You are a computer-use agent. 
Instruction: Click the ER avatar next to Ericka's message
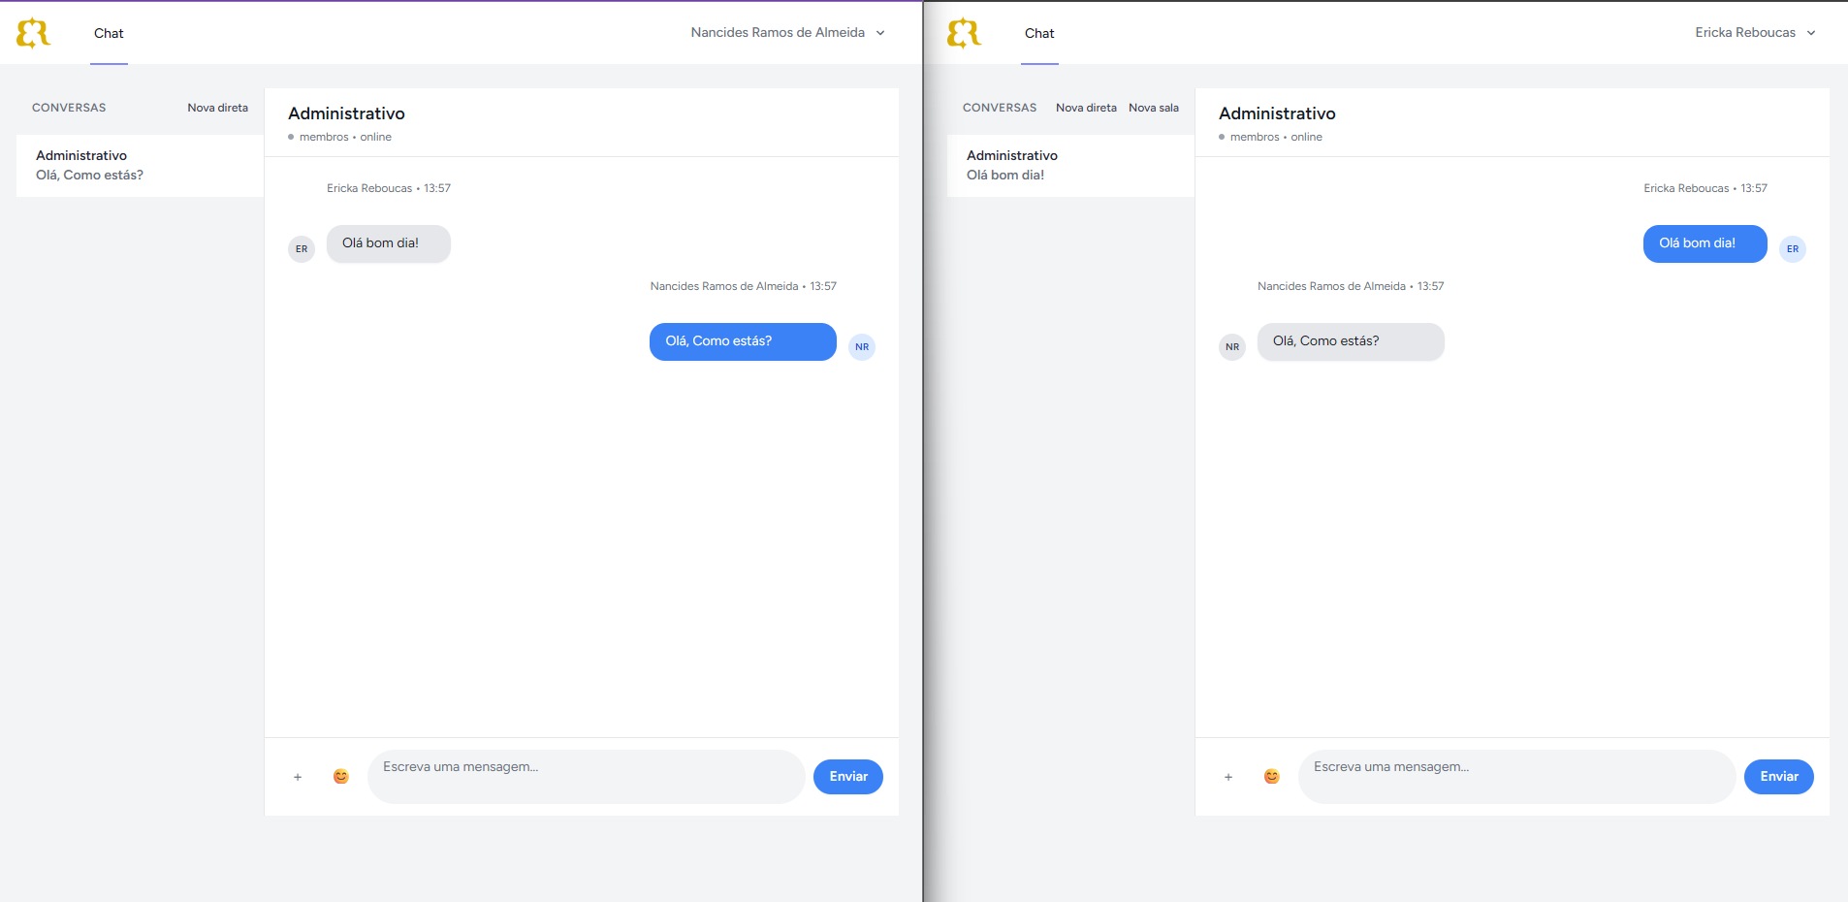[302, 248]
